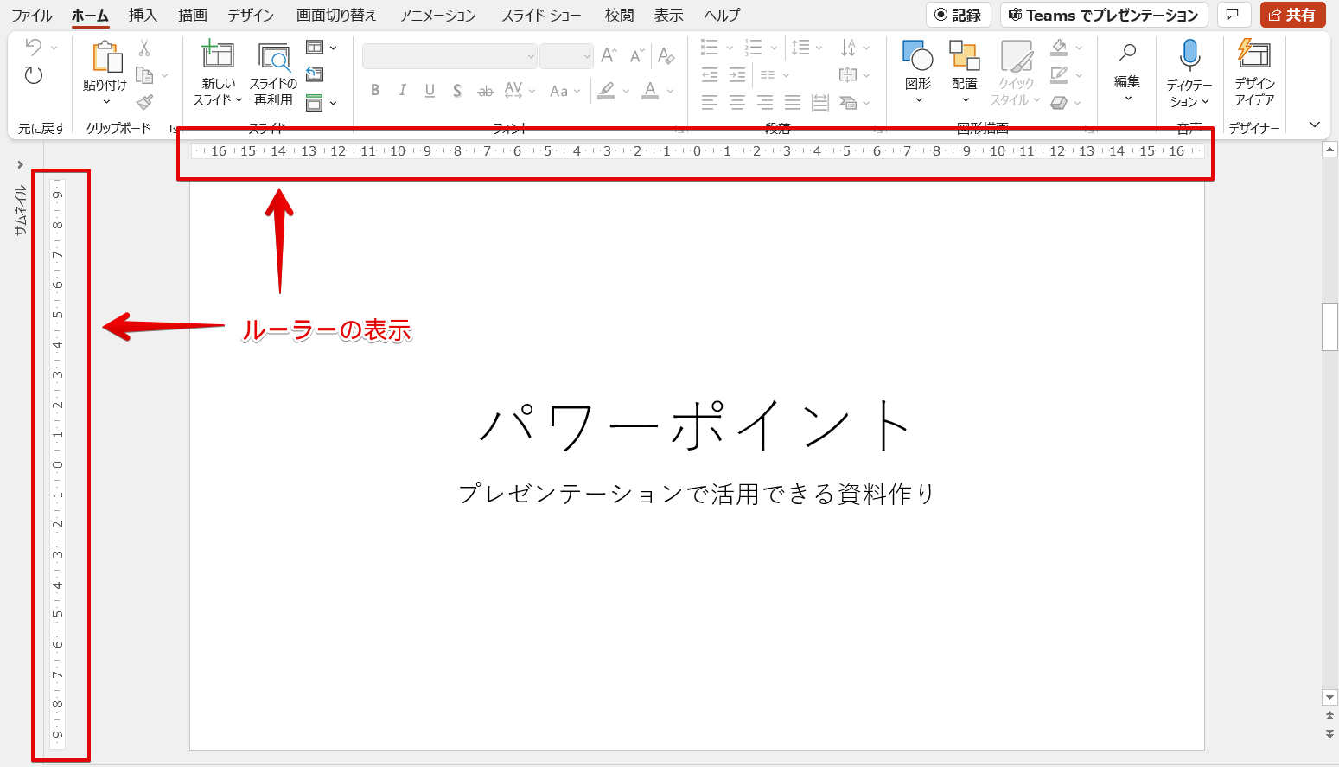Click the Copy icon
1339x767 pixels.
pyautogui.click(x=144, y=75)
